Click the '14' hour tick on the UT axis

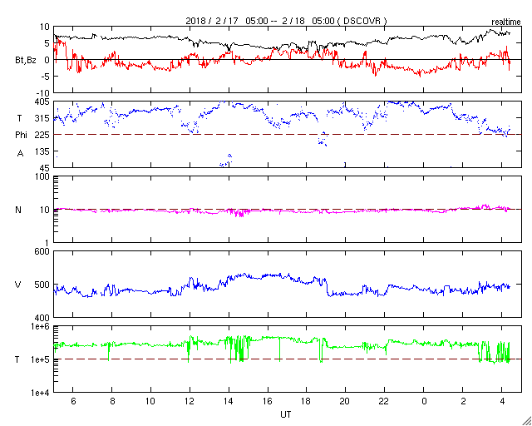(x=229, y=401)
